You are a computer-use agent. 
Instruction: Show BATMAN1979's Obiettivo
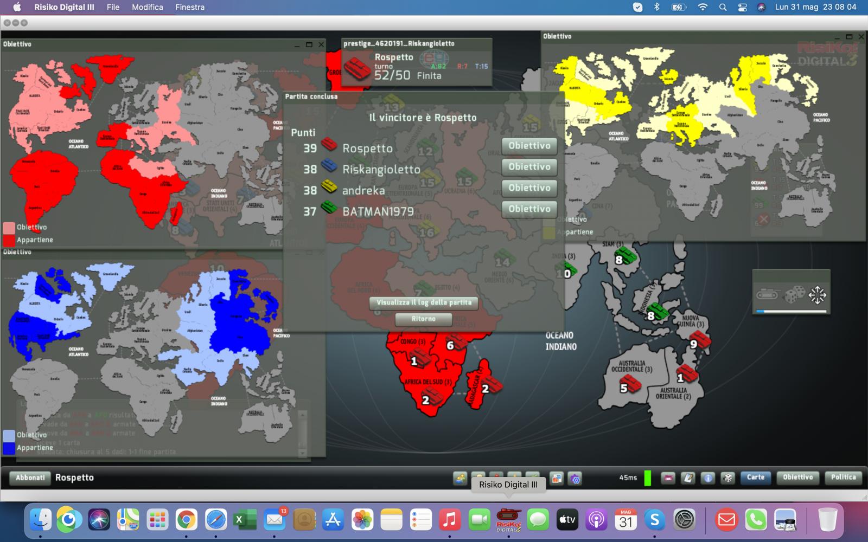point(529,209)
